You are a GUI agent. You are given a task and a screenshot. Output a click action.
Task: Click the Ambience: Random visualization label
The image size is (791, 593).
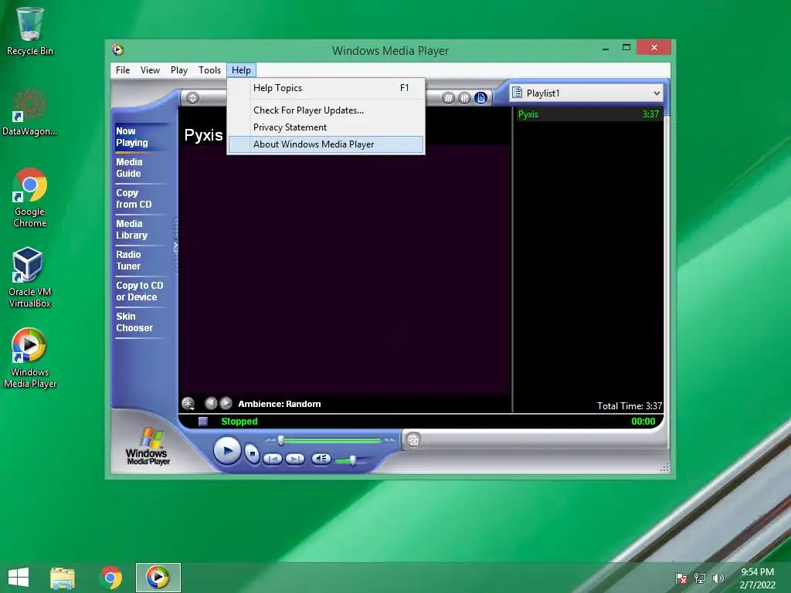(x=280, y=403)
